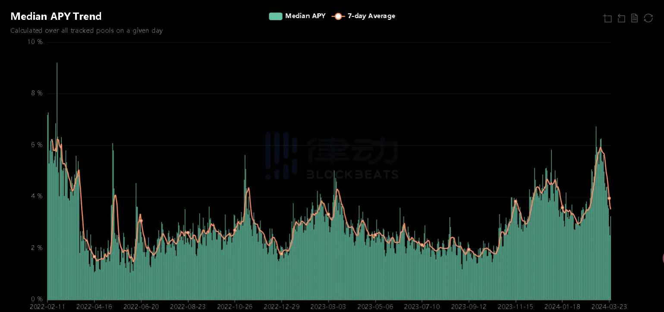Toggle the Median APY series visibility
The width and height of the screenshot is (664, 312).
click(x=305, y=16)
